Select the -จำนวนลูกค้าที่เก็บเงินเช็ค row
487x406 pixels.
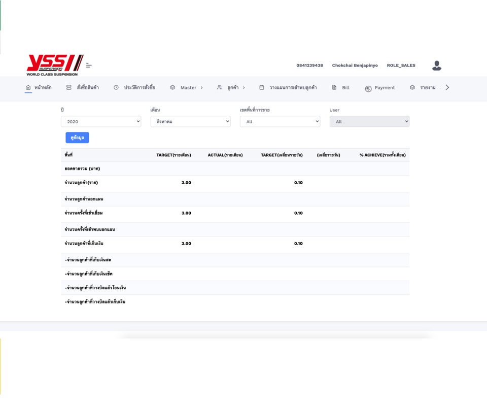235,274
